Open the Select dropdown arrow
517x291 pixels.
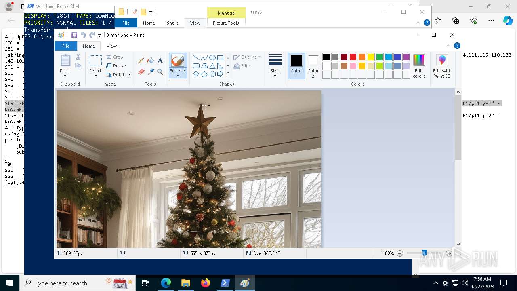pyautogui.click(x=95, y=76)
